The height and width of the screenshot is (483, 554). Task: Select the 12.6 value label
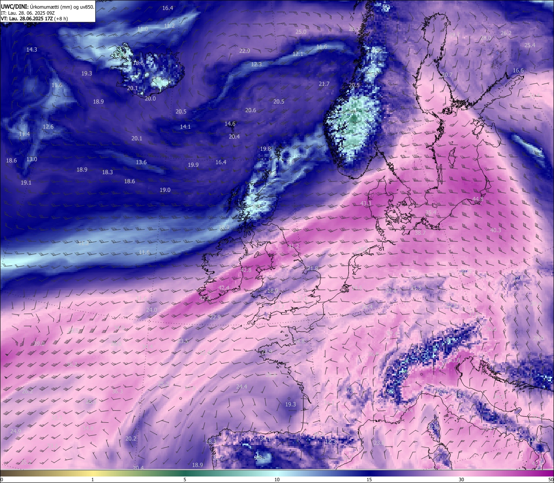(x=48, y=127)
